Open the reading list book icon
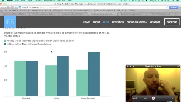This screenshot has width=181, height=102. click(x=2, y=11)
